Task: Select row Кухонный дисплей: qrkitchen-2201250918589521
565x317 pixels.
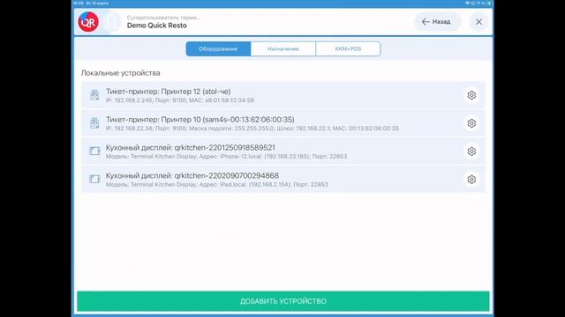Action: click(283, 151)
